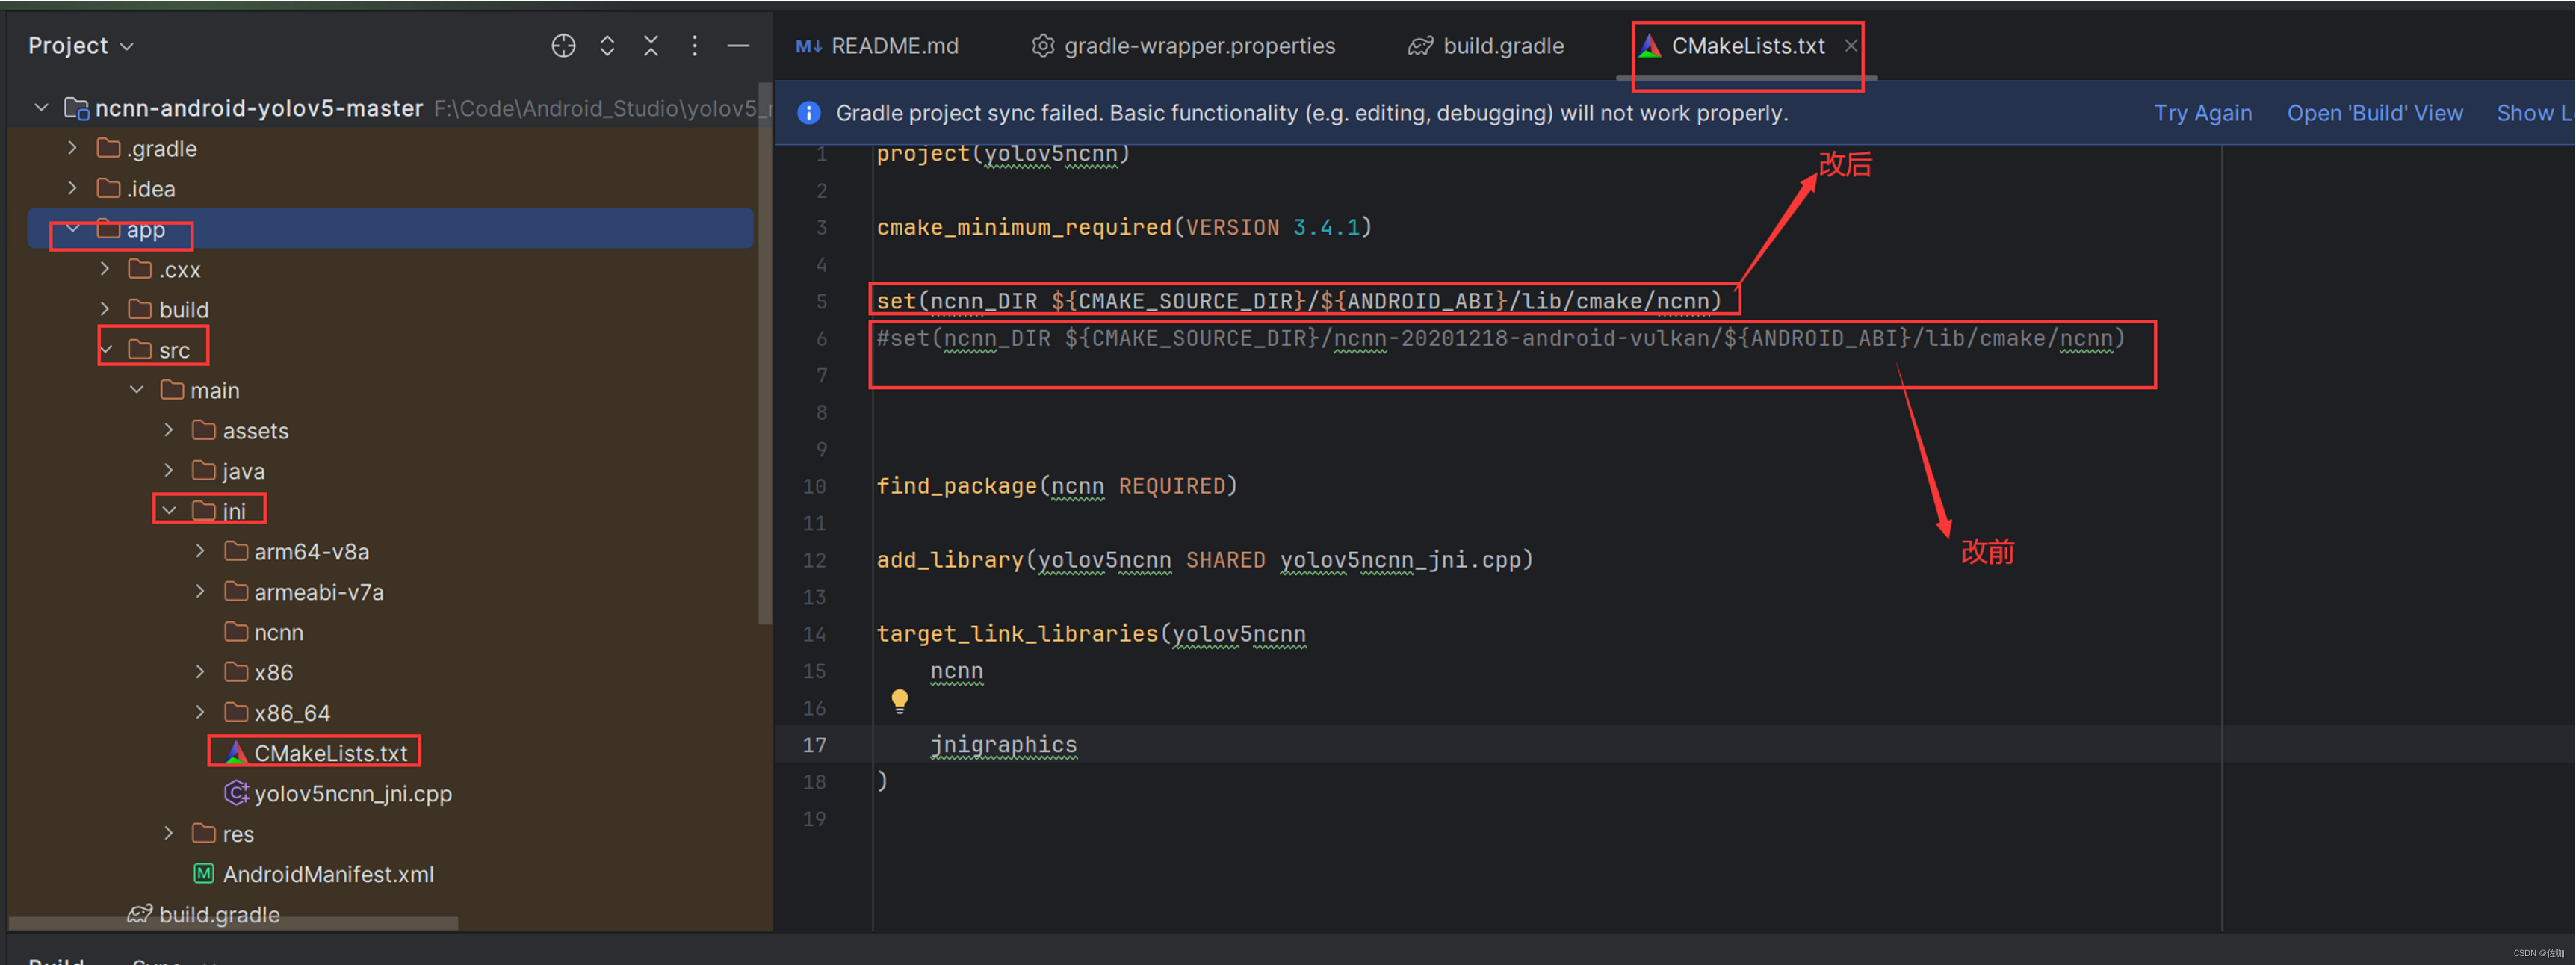Expand the x86_64 folder
The height and width of the screenshot is (965, 2576).
pos(196,710)
